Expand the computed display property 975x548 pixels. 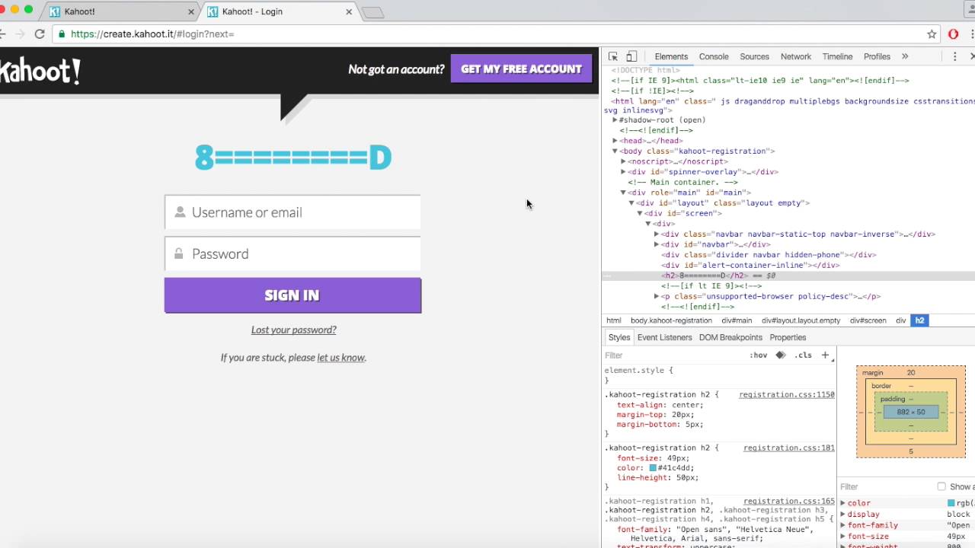tap(842, 515)
